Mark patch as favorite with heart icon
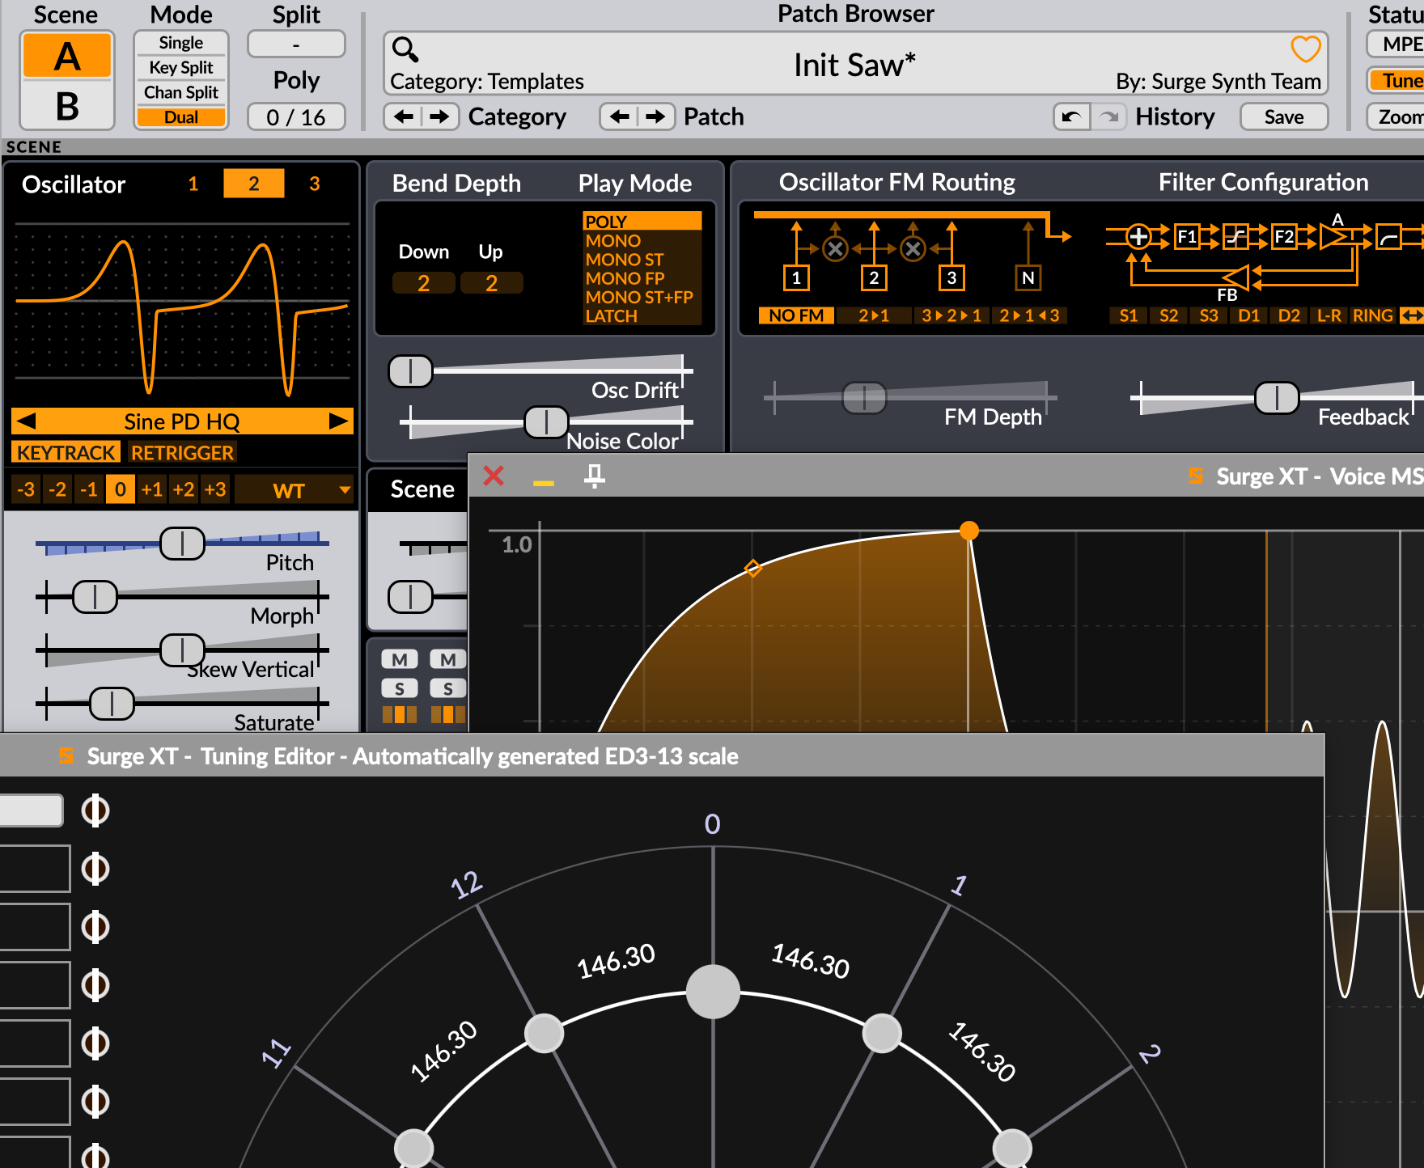The width and height of the screenshot is (1424, 1168). coord(1305,49)
